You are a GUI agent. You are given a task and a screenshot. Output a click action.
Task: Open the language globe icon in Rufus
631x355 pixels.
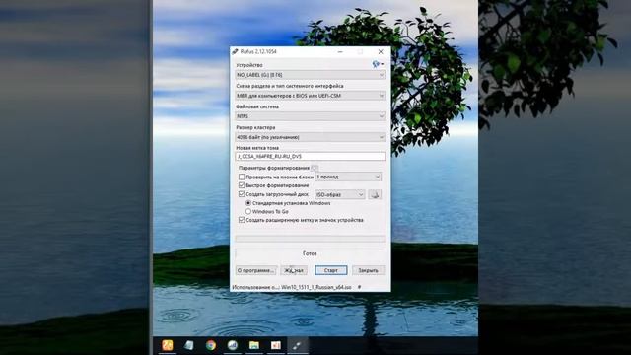click(x=378, y=64)
